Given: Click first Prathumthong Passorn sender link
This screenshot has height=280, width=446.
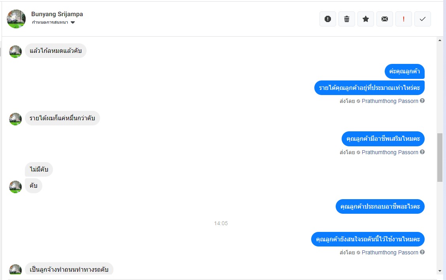Looking at the screenshot, I should (x=390, y=101).
